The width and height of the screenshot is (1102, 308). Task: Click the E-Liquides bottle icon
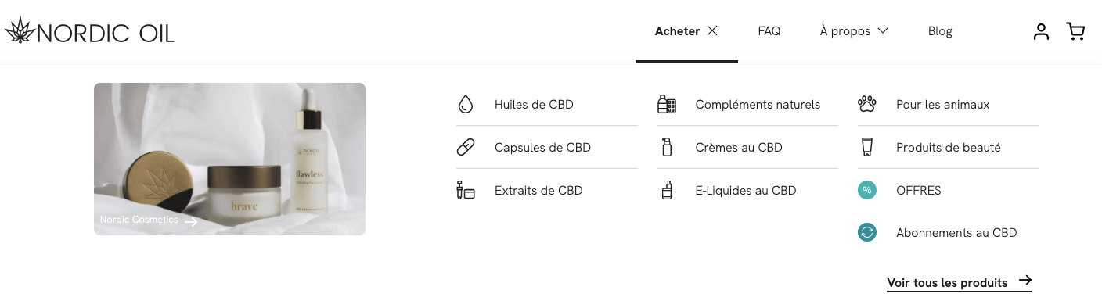pyautogui.click(x=666, y=190)
